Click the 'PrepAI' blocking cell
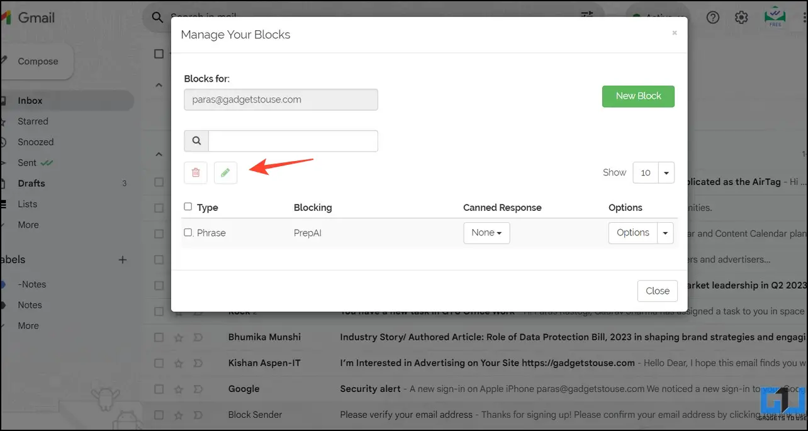This screenshot has height=431, width=808. pyautogui.click(x=308, y=233)
